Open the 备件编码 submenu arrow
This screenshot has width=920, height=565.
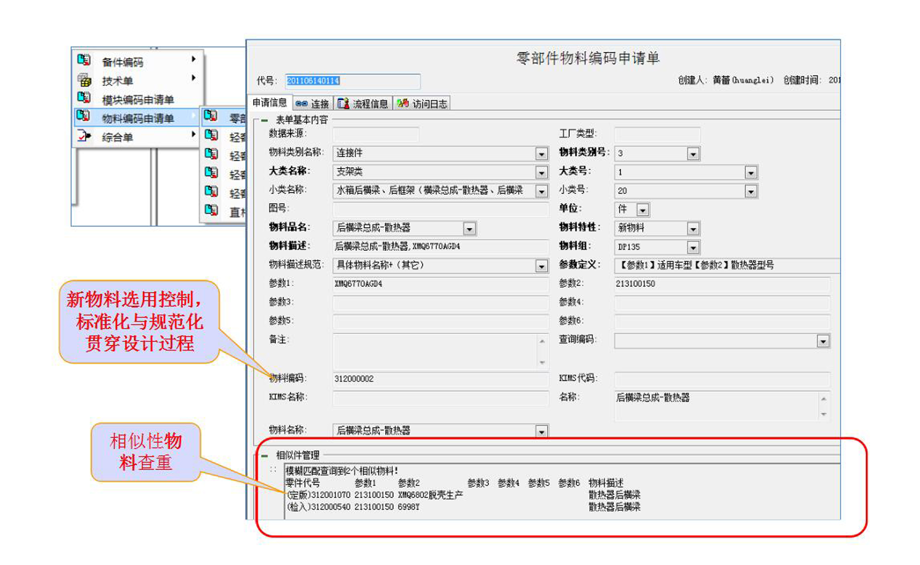[x=193, y=59]
